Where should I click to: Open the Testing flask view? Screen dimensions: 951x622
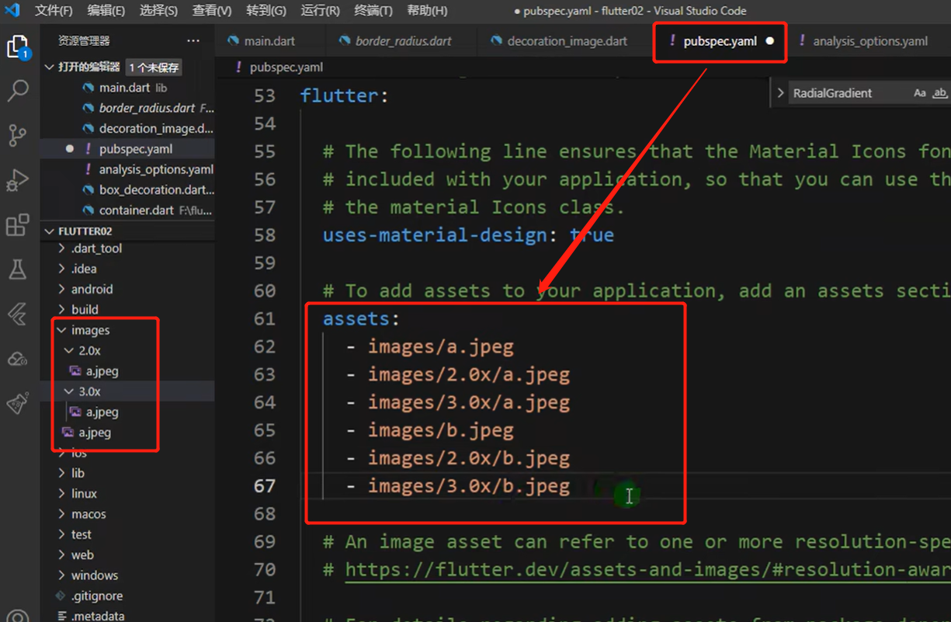[17, 269]
